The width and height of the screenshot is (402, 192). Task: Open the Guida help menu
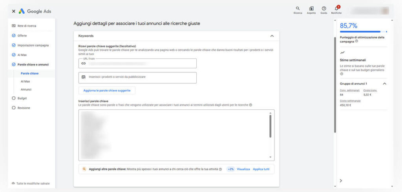pyautogui.click(x=324, y=10)
